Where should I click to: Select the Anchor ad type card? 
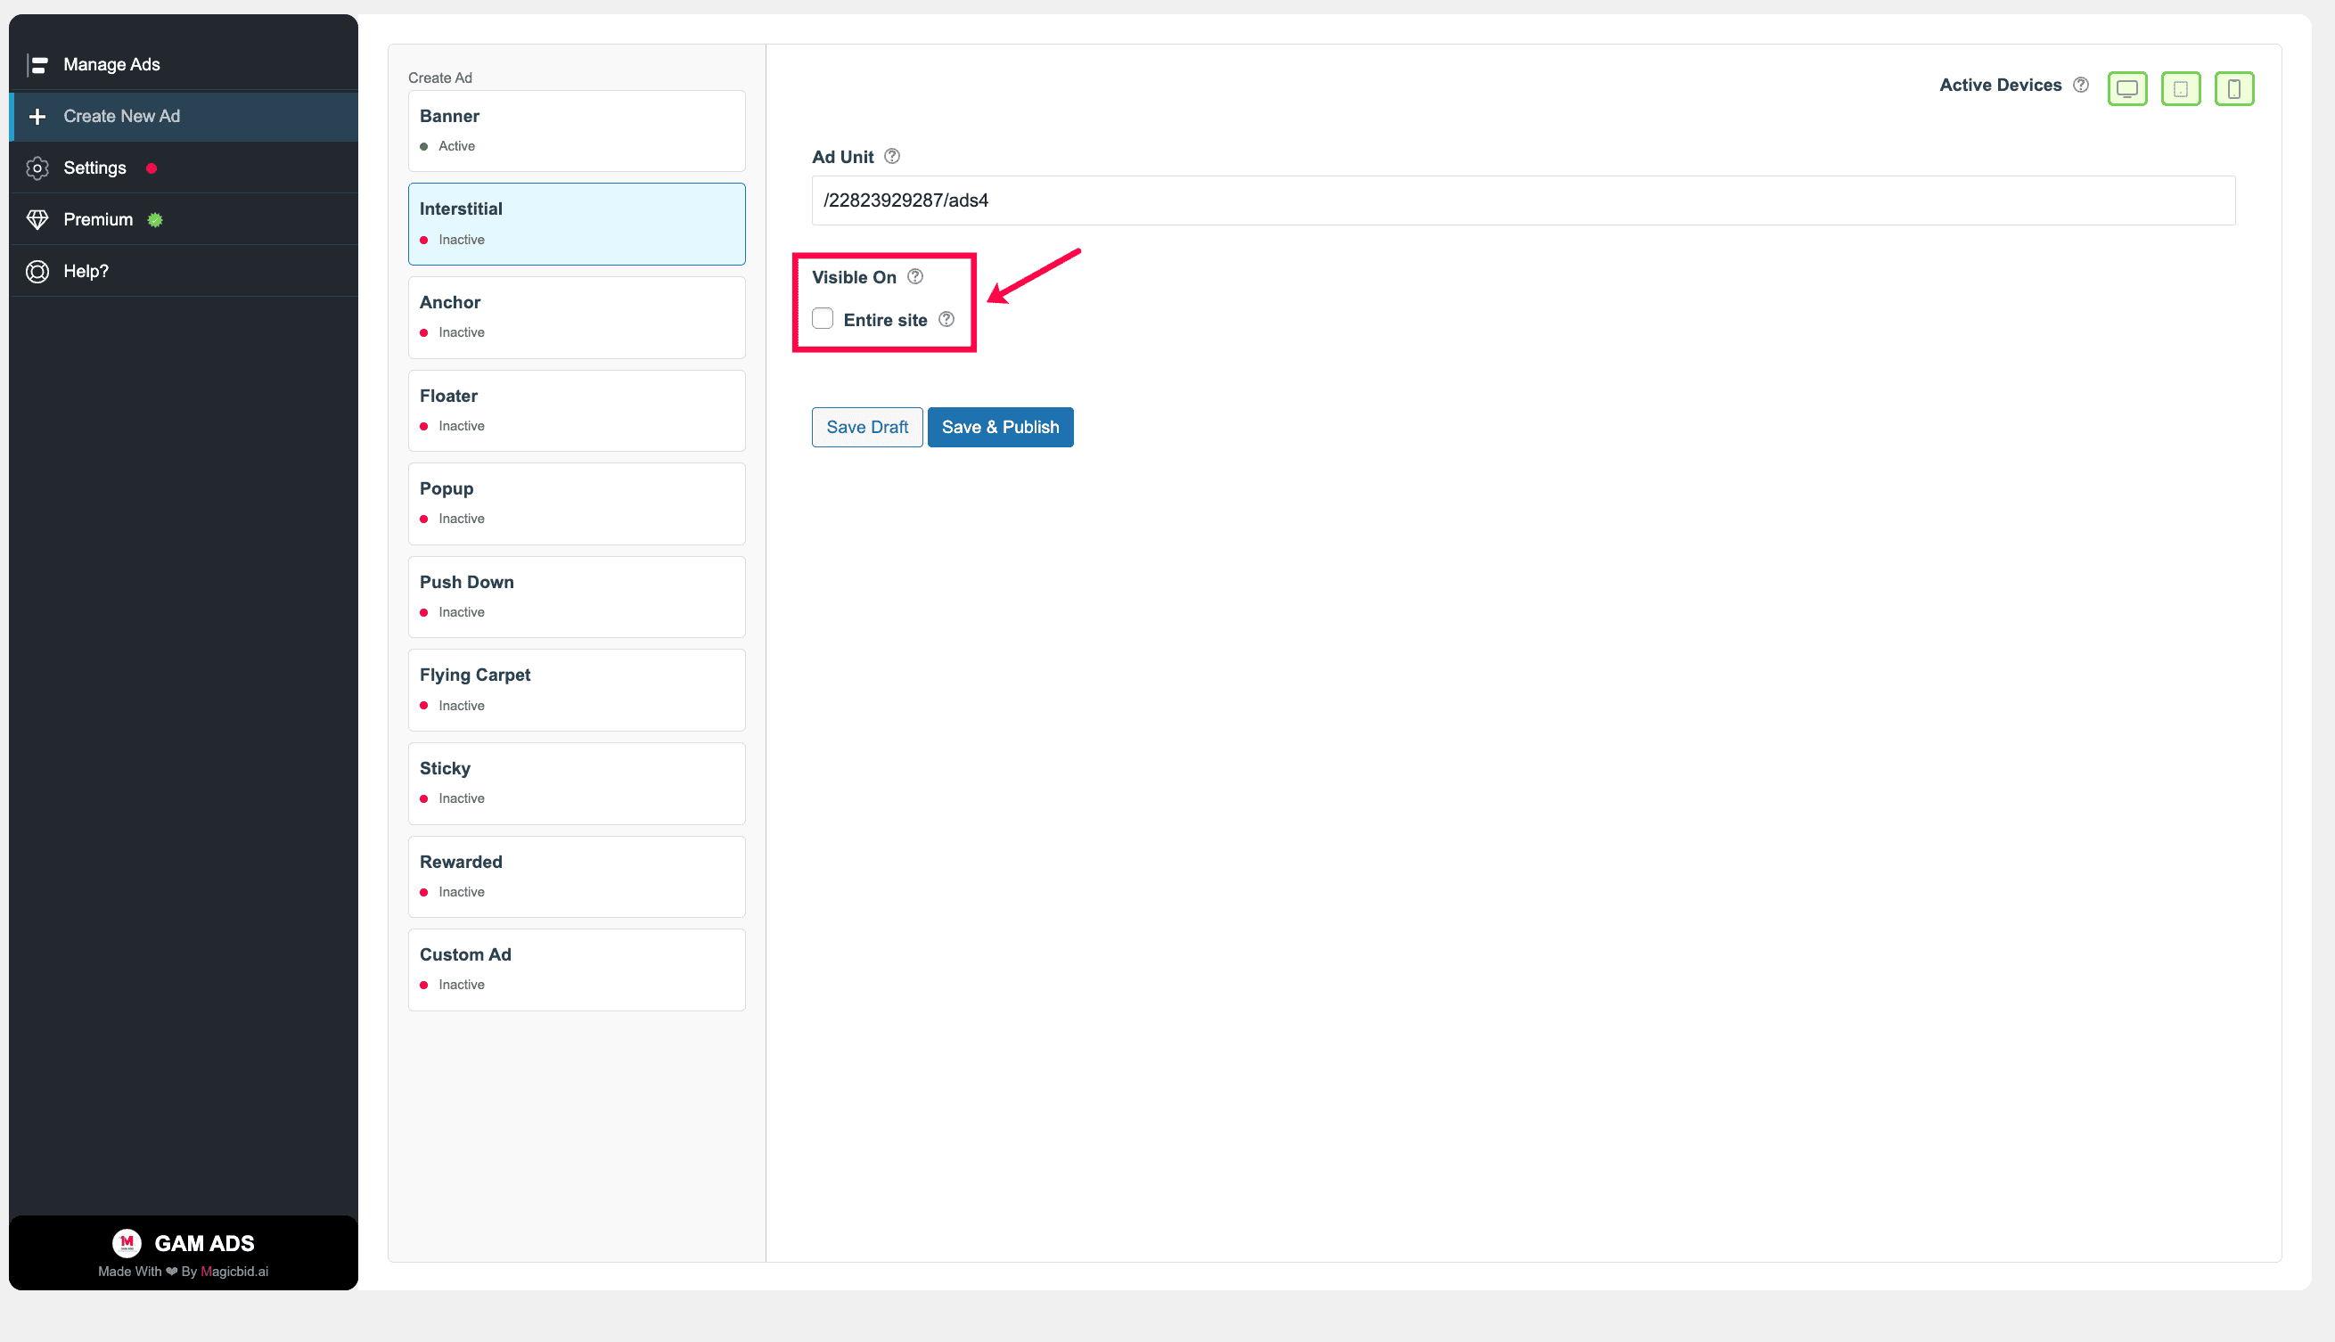(576, 316)
